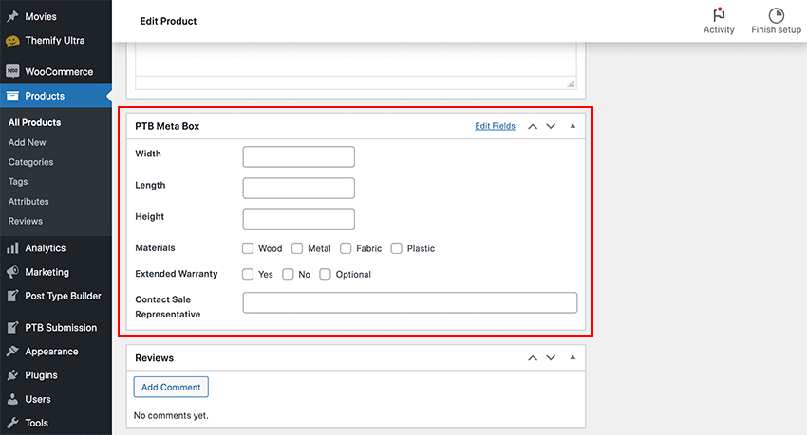Image resolution: width=807 pixels, height=435 pixels.
Task: Click the Tools wrench icon
Action: click(12, 423)
